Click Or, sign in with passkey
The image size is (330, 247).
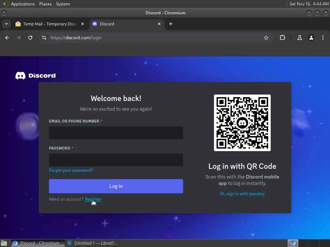pyautogui.click(x=242, y=194)
